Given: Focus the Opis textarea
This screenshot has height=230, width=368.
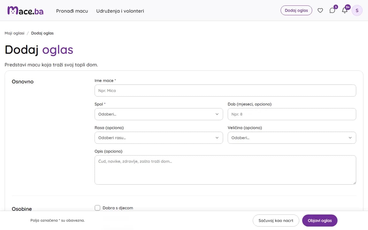Looking at the screenshot, I should click(225, 170).
